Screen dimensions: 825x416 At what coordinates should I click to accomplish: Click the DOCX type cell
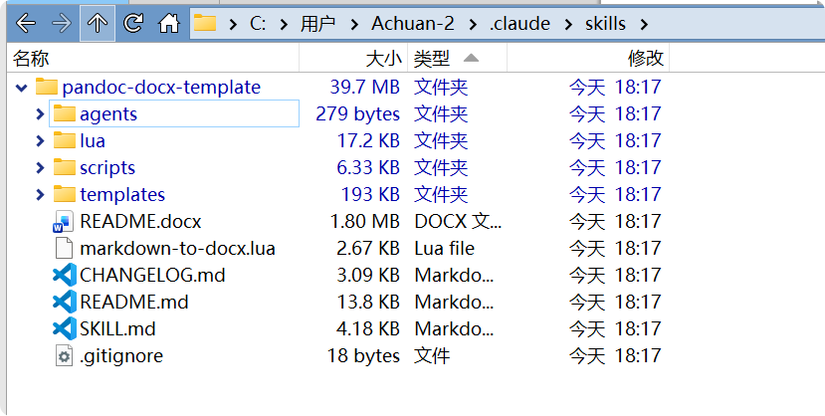coord(458,221)
